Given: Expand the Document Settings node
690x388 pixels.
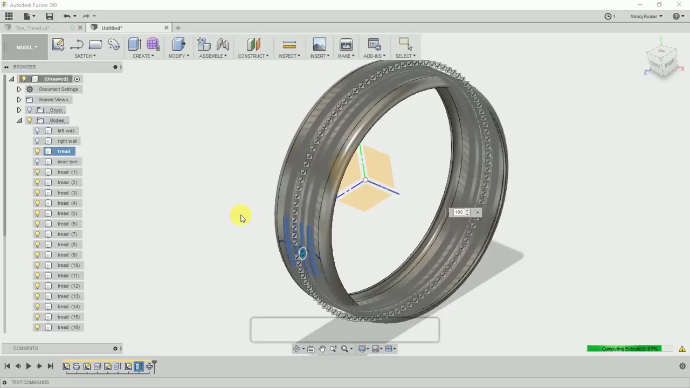Looking at the screenshot, I should coord(19,89).
